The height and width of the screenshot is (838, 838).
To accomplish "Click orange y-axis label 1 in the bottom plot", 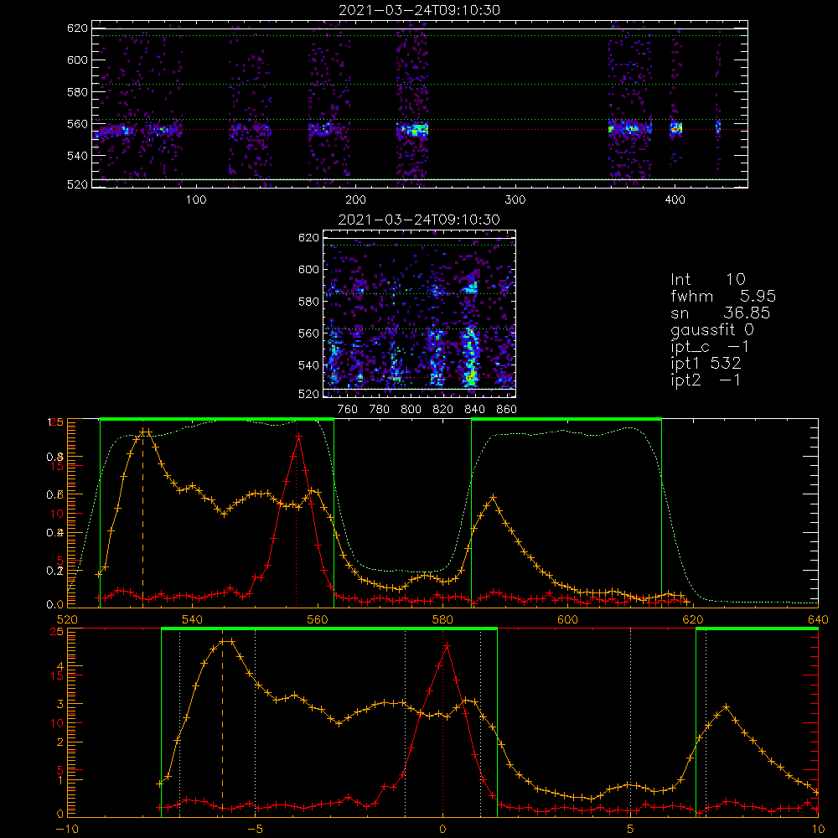I will [x=59, y=779].
